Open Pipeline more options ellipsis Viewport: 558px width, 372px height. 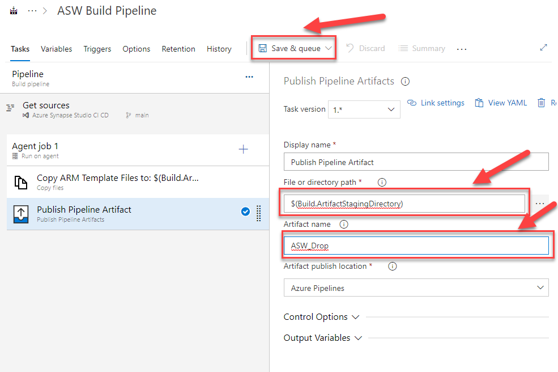point(249,77)
